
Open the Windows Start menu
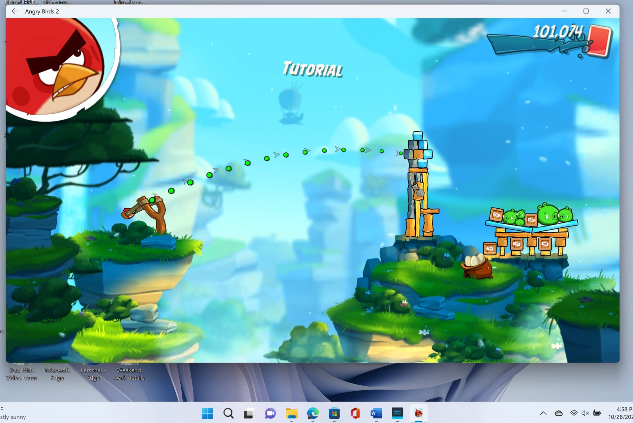[207, 413]
